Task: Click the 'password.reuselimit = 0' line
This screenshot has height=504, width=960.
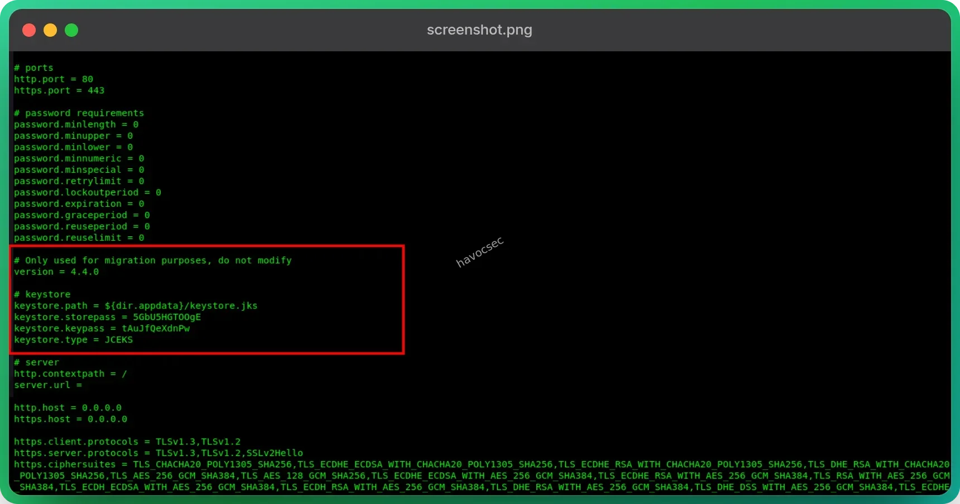Action: click(79, 238)
